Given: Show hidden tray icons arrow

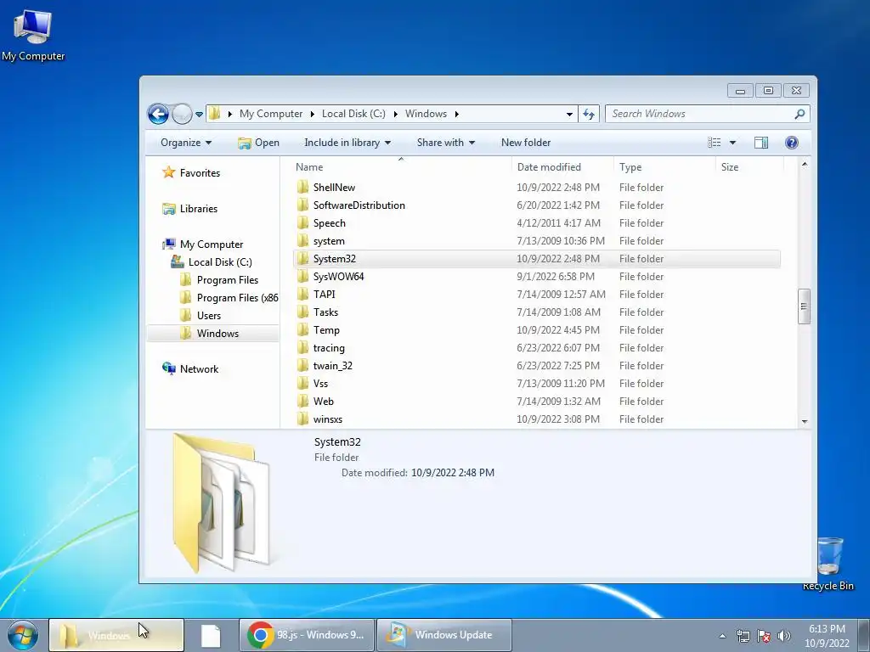Looking at the screenshot, I should coord(722,636).
